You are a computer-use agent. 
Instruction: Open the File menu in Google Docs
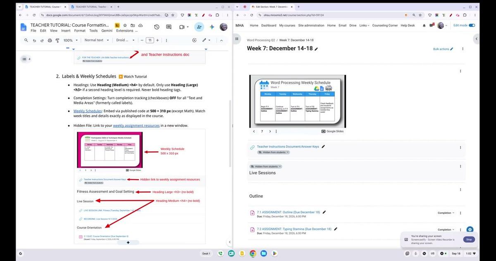pos(33,31)
